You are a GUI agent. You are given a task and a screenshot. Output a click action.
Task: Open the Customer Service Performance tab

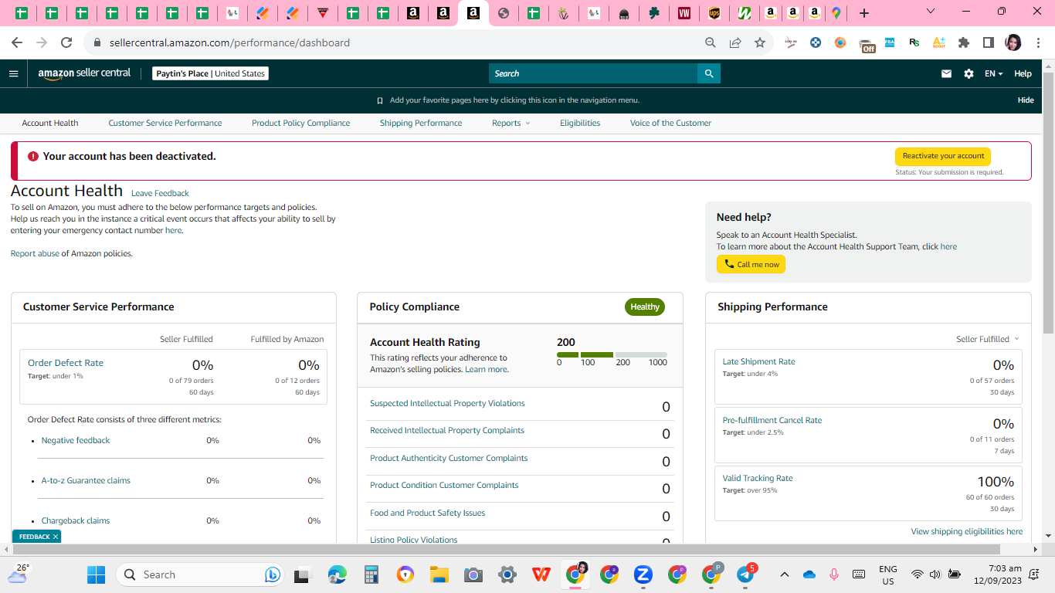click(x=165, y=123)
